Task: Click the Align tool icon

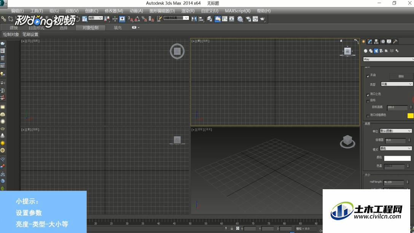Action: pos(201,19)
